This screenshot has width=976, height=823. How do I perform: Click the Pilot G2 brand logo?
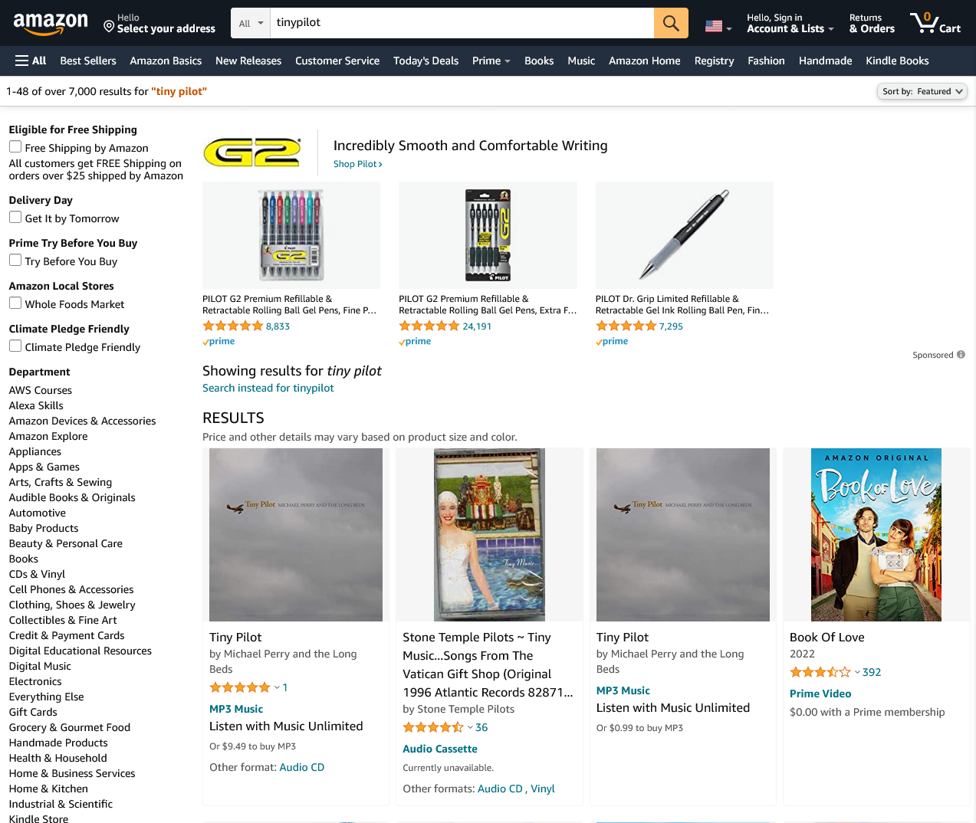[252, 152]
